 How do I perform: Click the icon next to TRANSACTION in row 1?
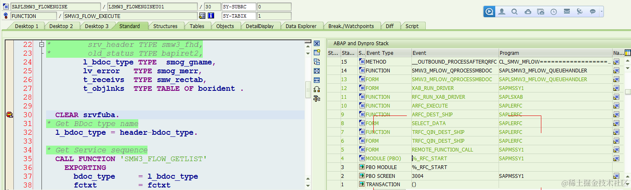click(x=362, y=185)
